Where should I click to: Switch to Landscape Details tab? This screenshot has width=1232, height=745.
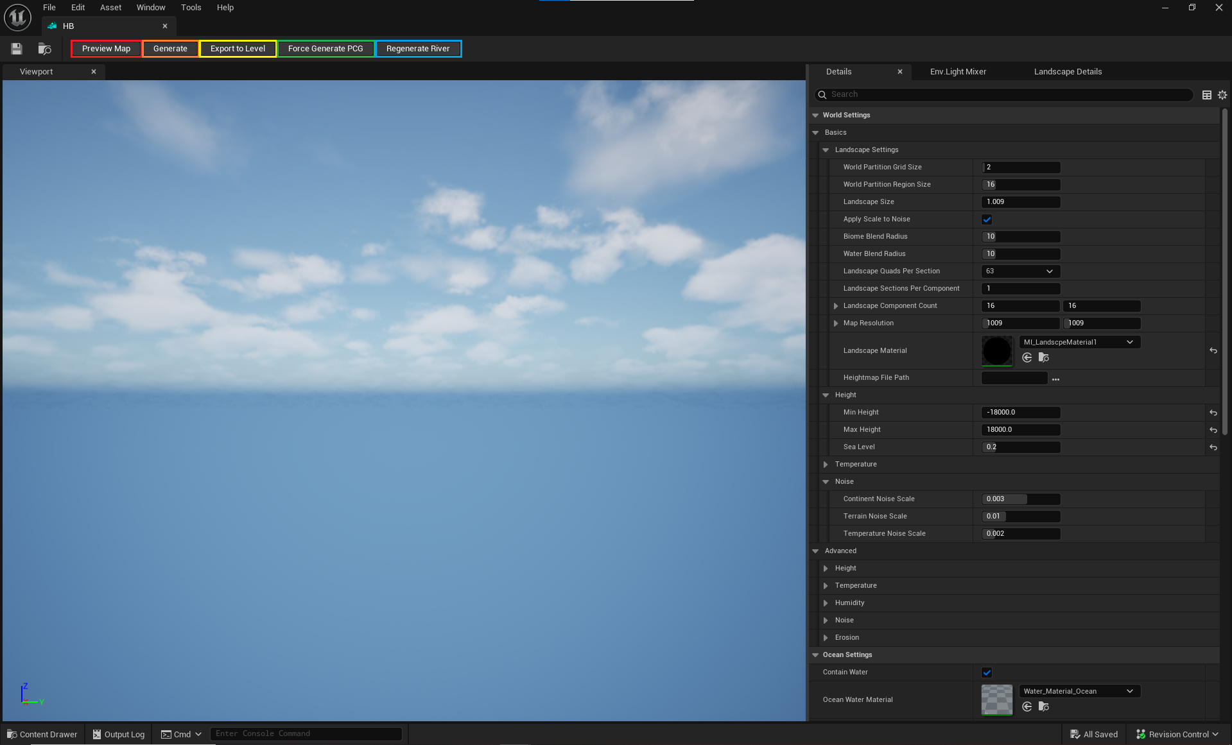pyautogui.click(x=1068, y=72)
